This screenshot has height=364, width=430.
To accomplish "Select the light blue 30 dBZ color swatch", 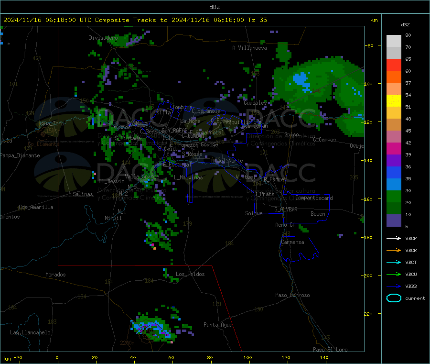I will click(394, 185).
